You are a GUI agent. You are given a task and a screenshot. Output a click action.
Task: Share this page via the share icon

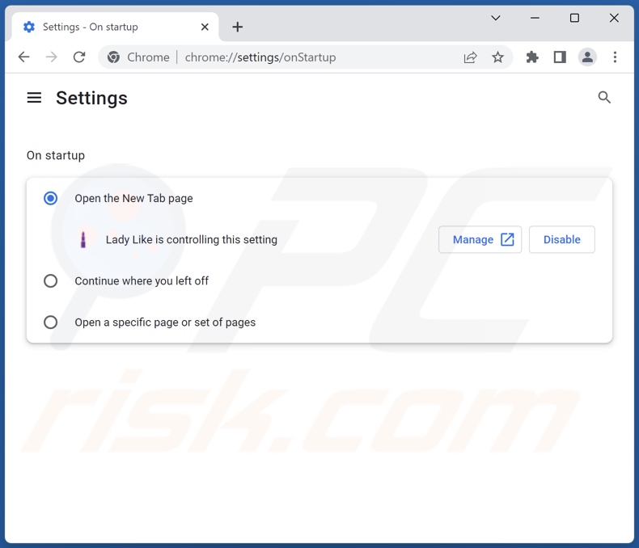(470, 57)
